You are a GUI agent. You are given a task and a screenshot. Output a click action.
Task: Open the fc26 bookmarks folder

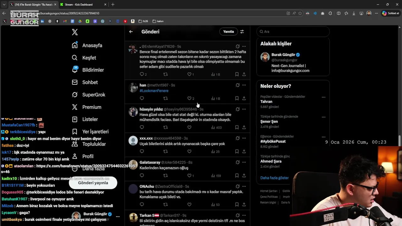(143, 21)
